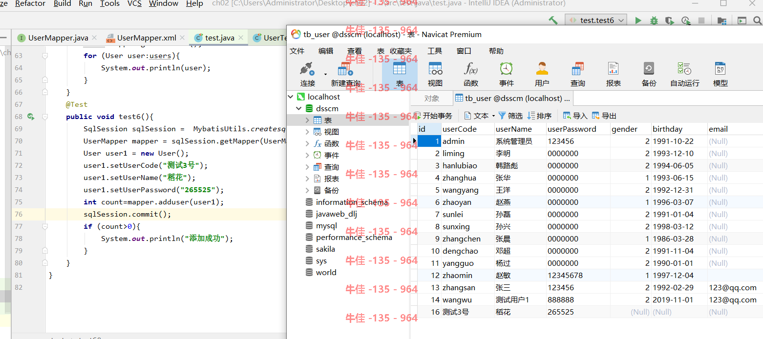This screenshot has width=763, height=339.
Task: Click the birthday column header
Action: (x=679, y=129)
